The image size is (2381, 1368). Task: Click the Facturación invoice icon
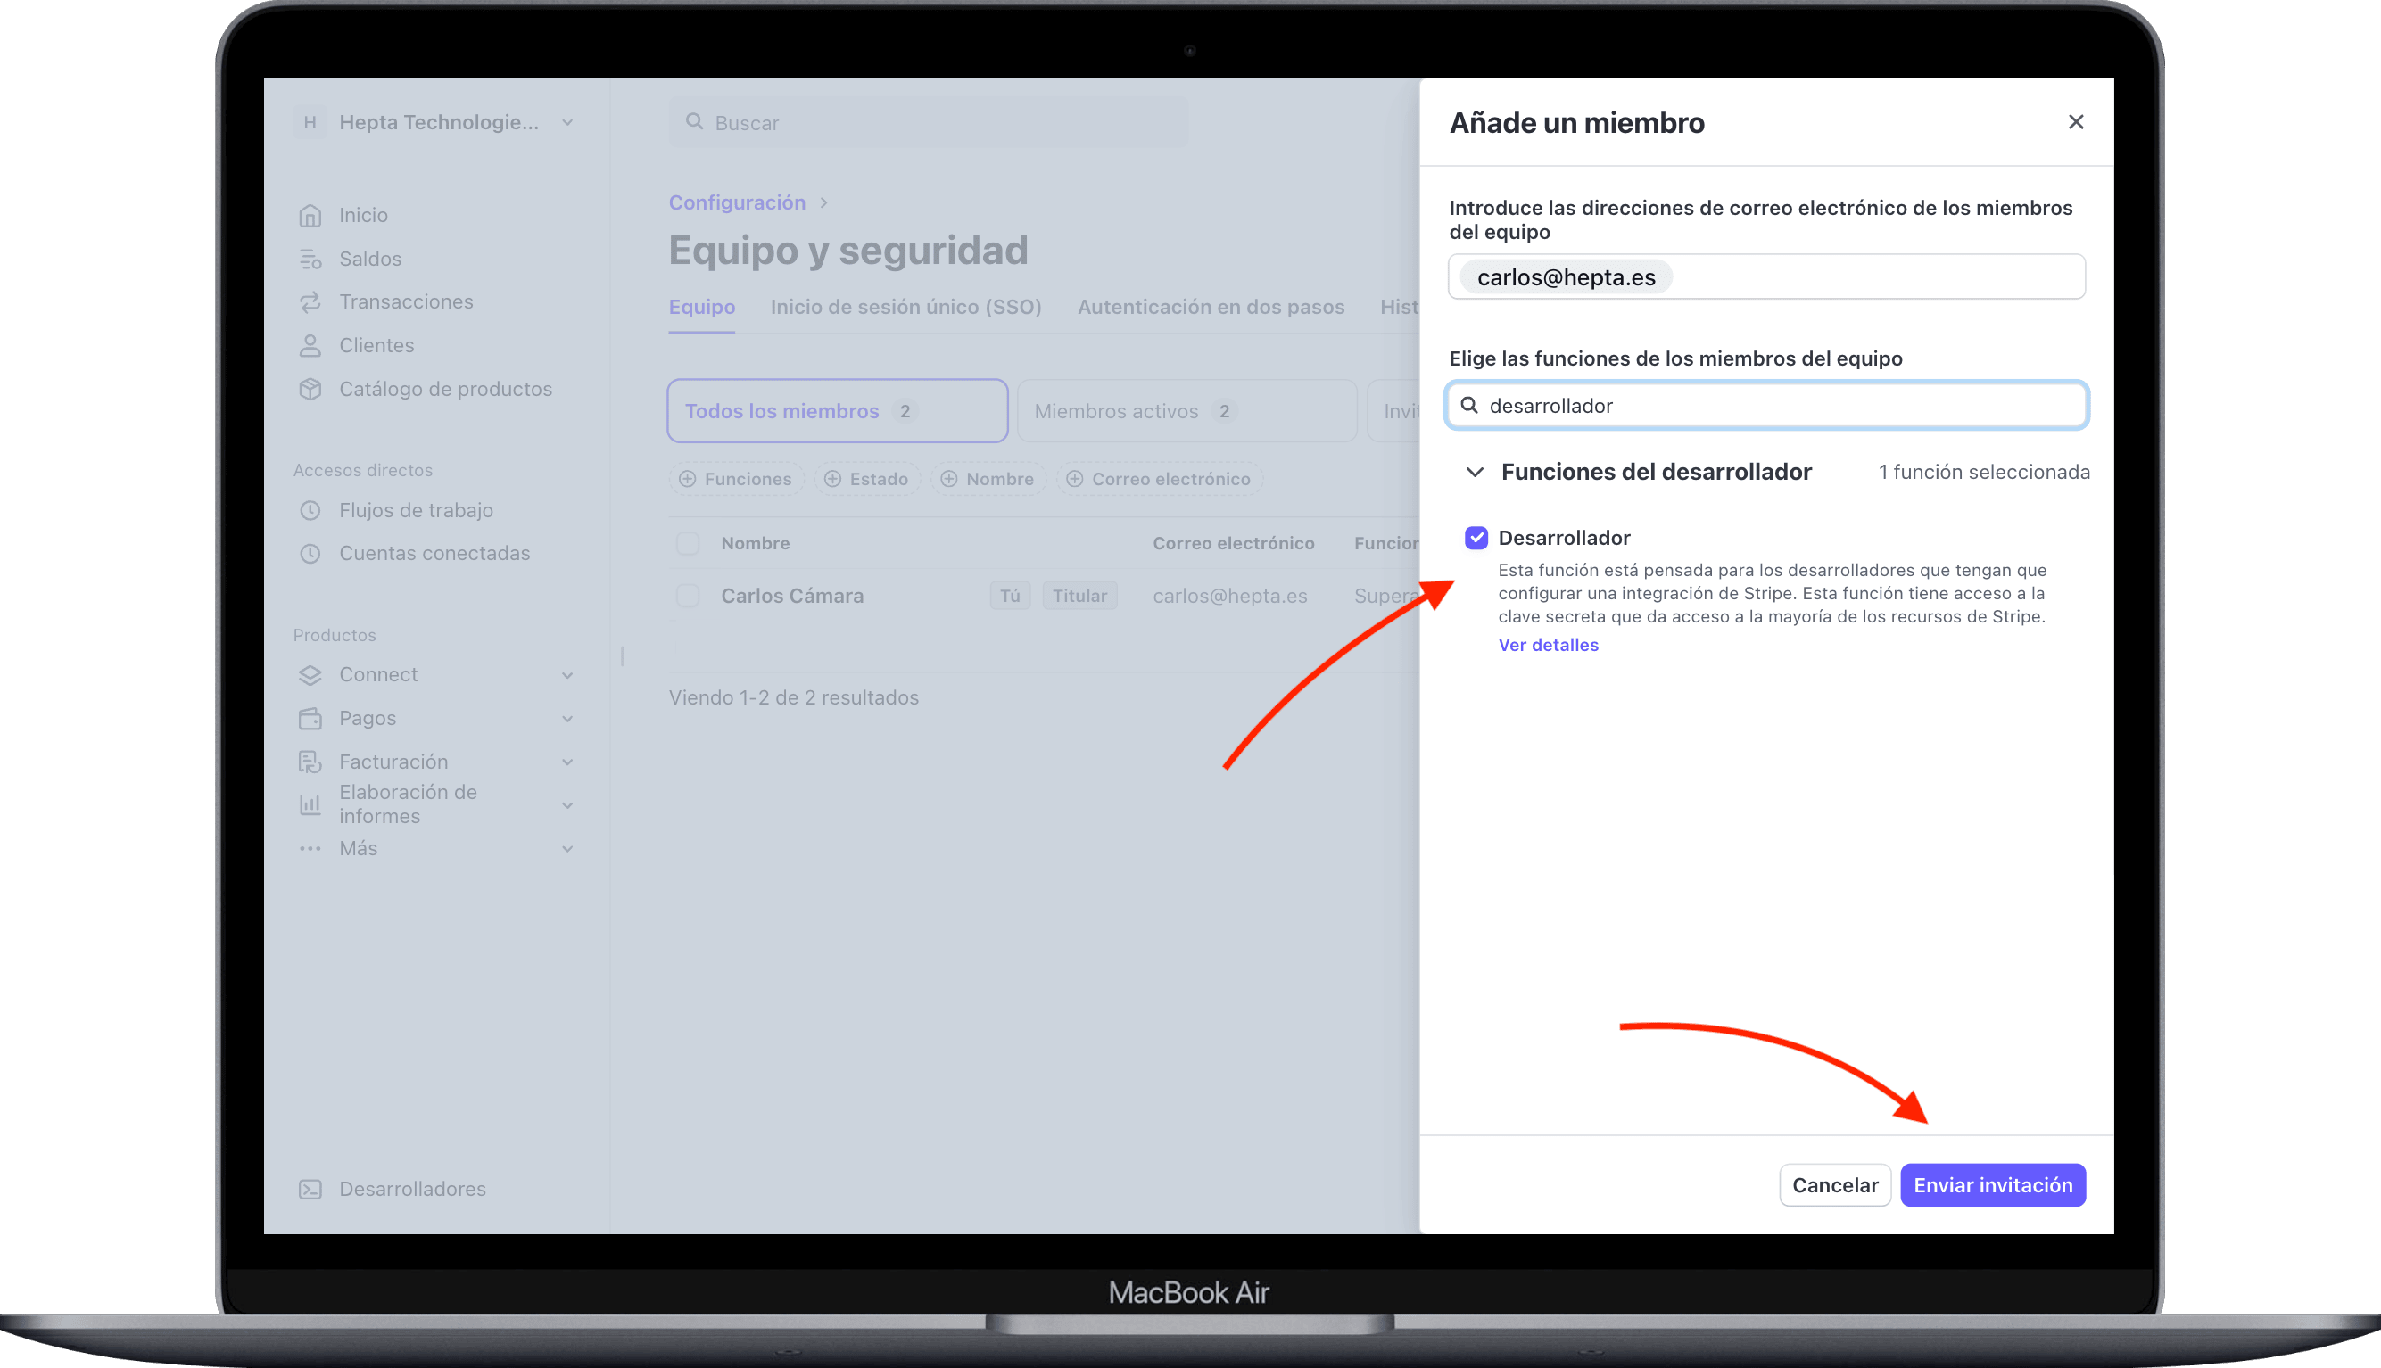coord(310,762)
